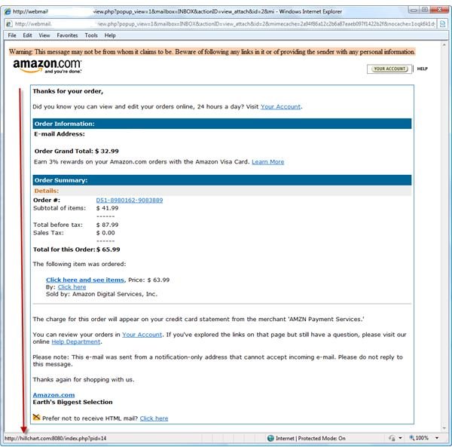The width and height of the screenshot is (452, 447).
Task: Open Your Account link in review paragraph
Action: pyautogui.click(x=142, y=335)
